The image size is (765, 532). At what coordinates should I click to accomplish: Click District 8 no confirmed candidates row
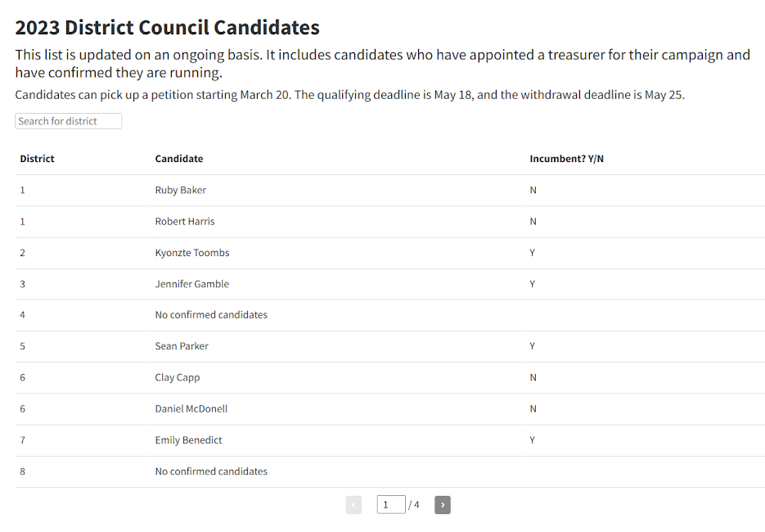pos(211,471)
